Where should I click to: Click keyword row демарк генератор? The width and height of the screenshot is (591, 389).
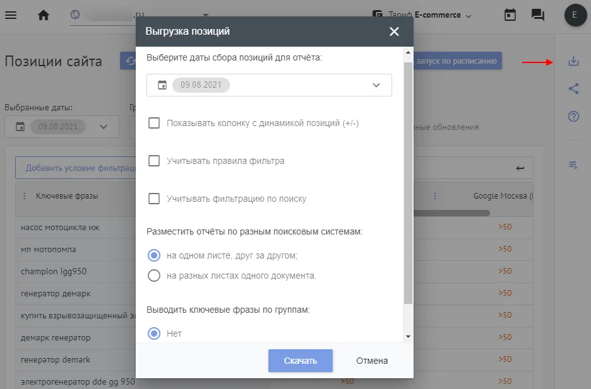click(56, 337)
